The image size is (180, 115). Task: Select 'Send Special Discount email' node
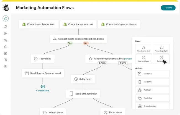click(43, 73)
